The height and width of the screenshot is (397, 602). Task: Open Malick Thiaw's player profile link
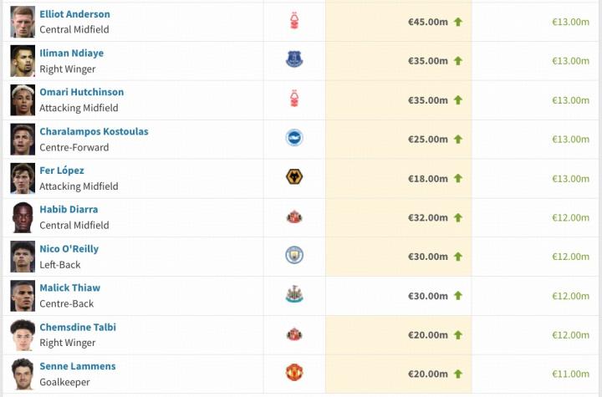coord(69,288)
